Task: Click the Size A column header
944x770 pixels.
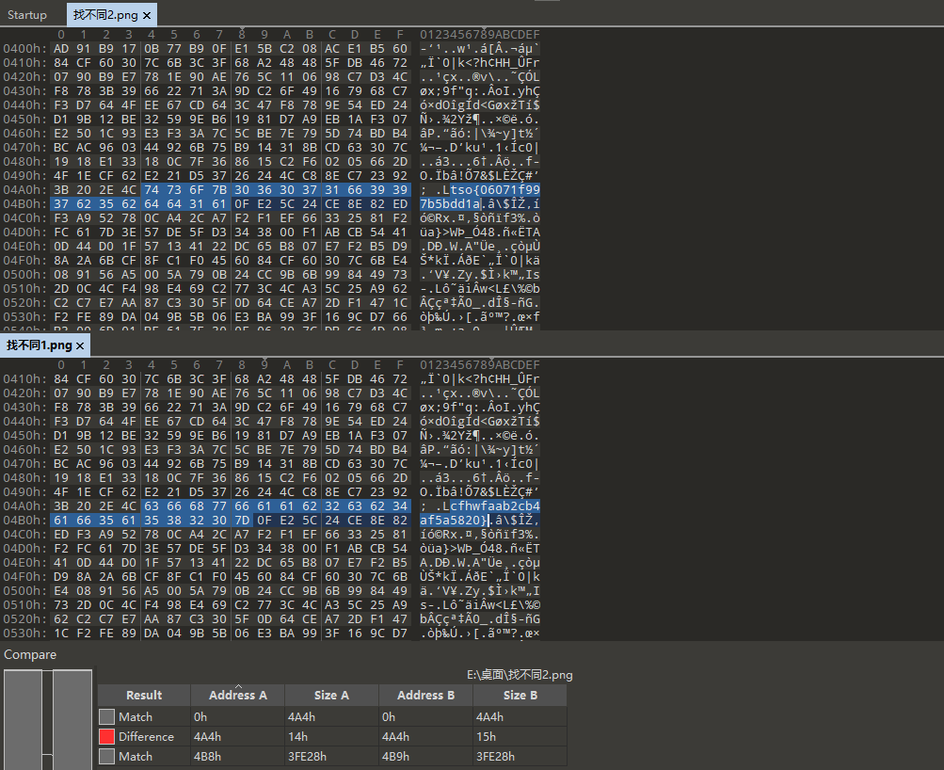Action: (331, 695)
